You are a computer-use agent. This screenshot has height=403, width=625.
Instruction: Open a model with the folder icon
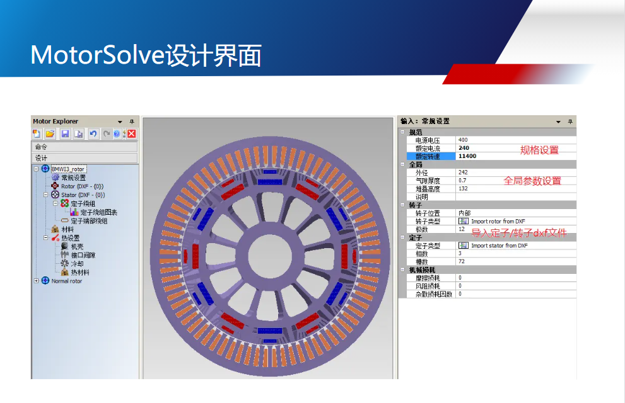pos(50,133)
